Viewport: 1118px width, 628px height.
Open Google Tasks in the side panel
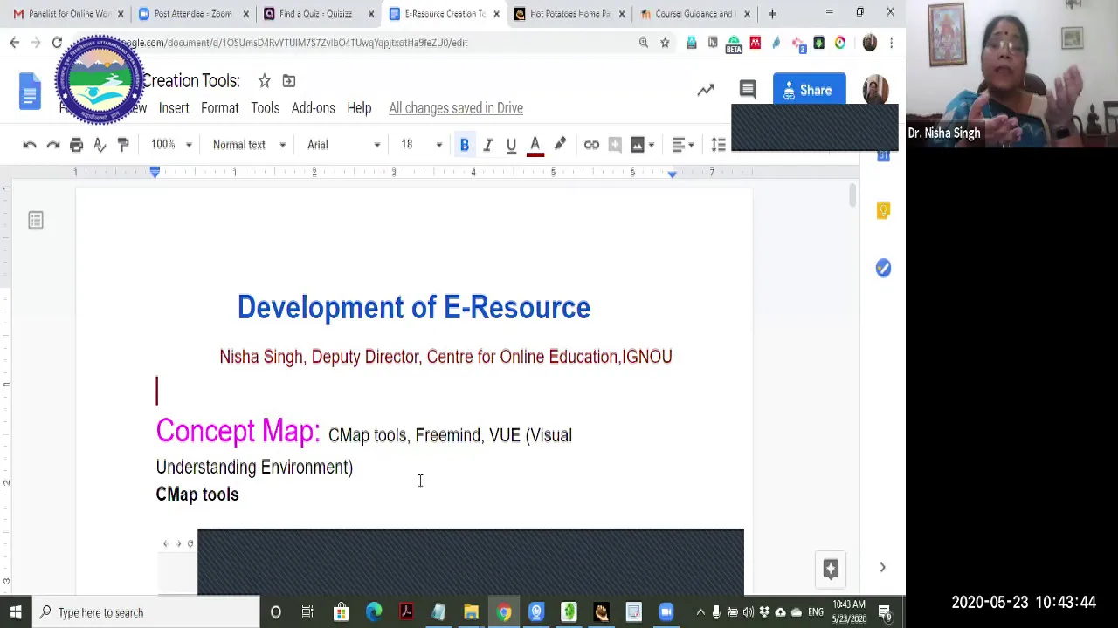[x=883, y=268]
